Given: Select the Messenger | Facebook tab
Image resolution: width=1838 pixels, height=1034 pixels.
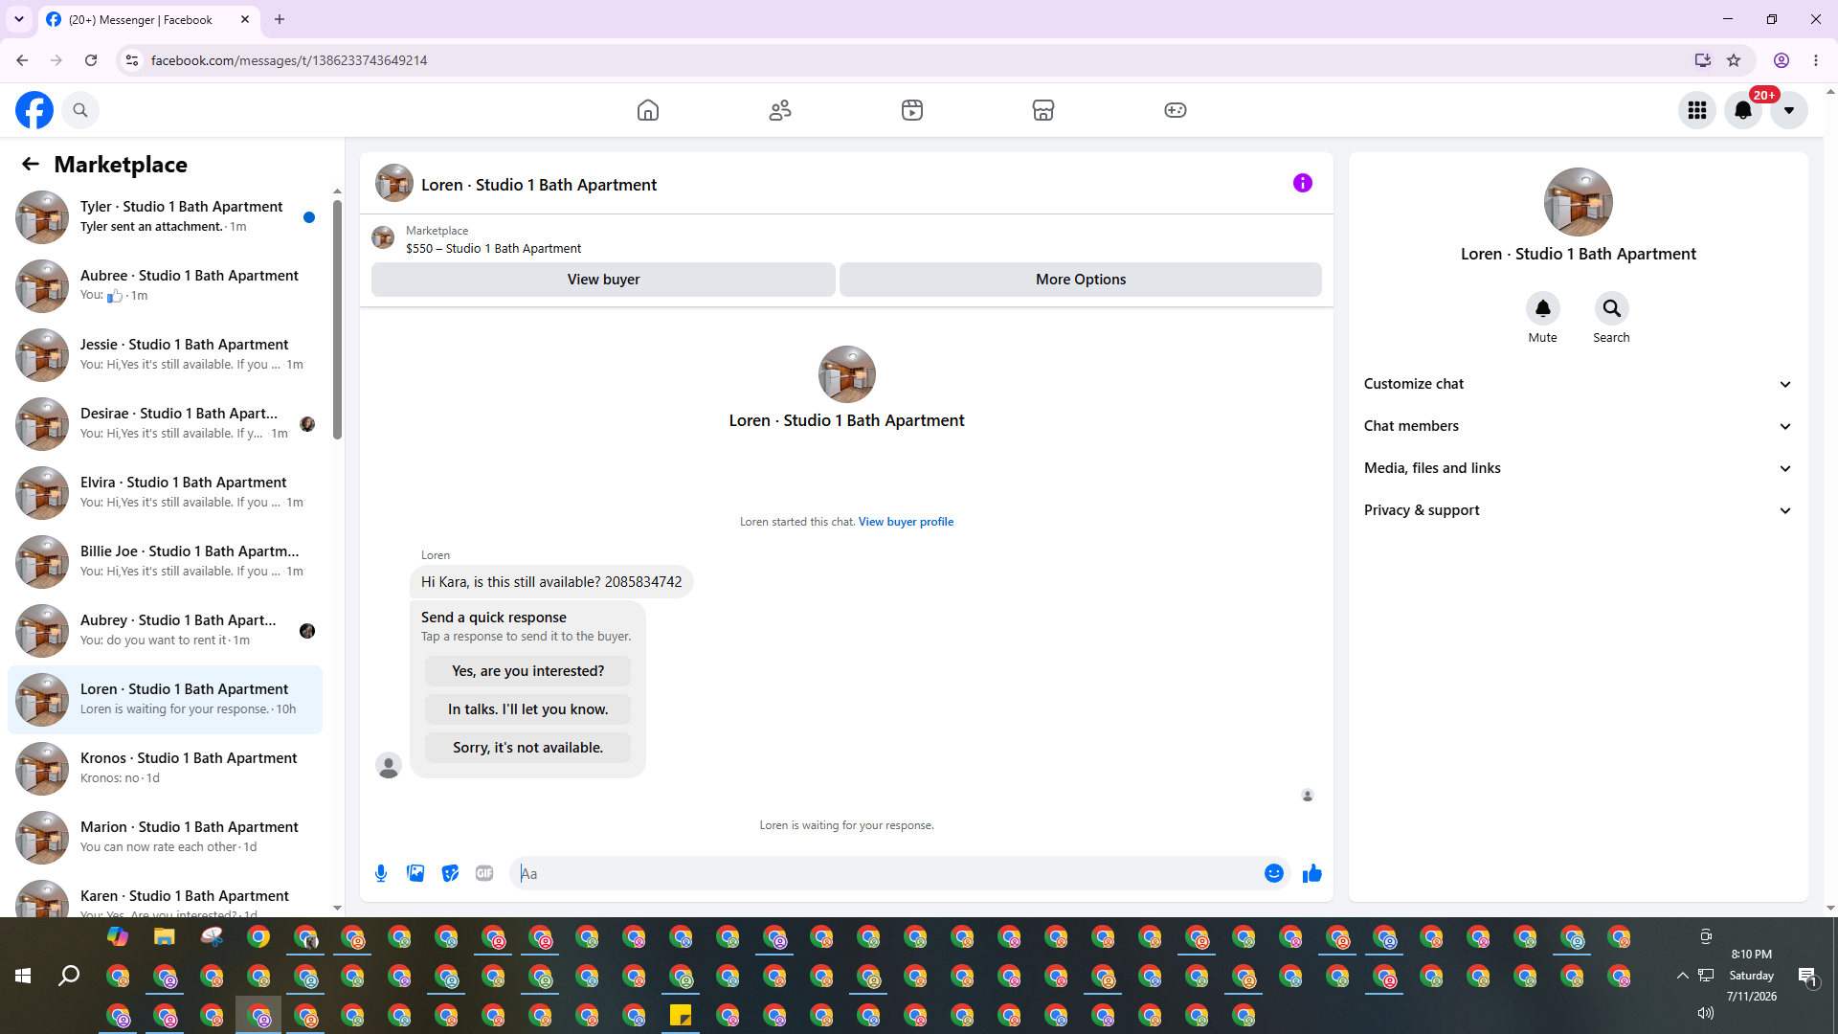Looking at the screenshot, I should [x=148, y=19].
